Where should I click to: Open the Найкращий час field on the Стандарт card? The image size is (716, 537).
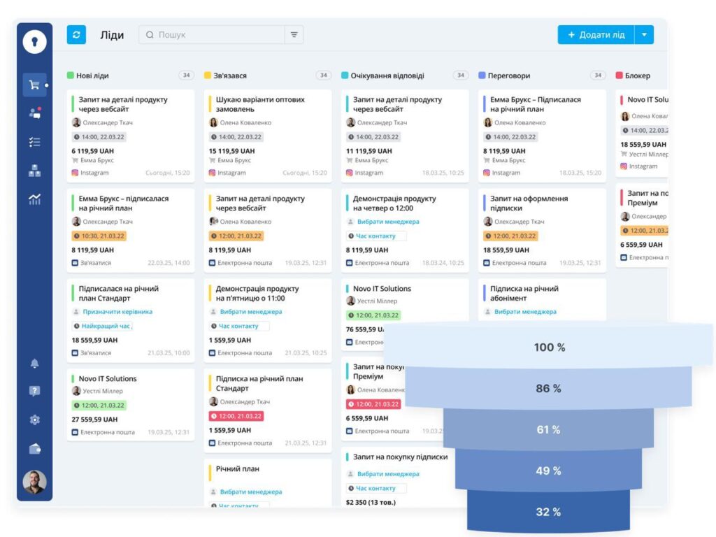[106, 326]
